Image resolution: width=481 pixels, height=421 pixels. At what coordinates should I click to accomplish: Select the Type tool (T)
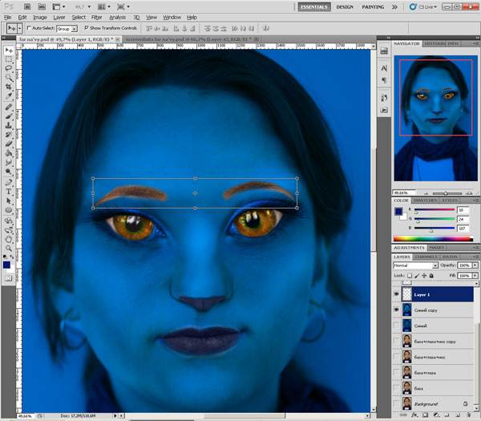pos(9,192)
